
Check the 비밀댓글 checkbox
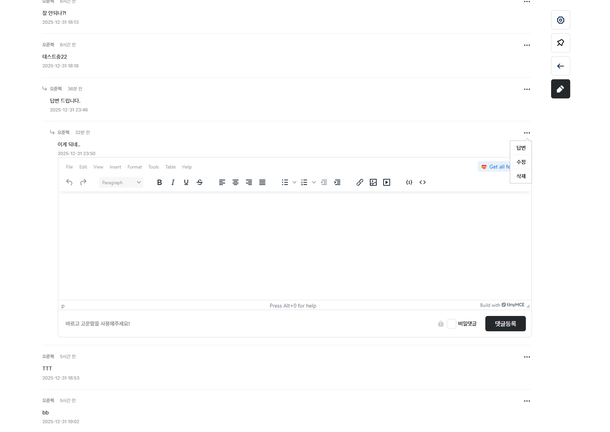[451, 324]
